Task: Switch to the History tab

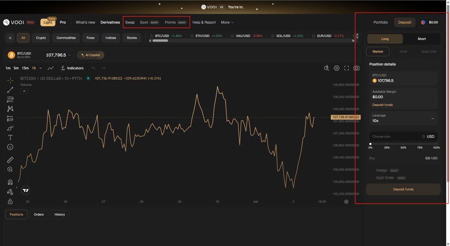Action: coord(60,214)
